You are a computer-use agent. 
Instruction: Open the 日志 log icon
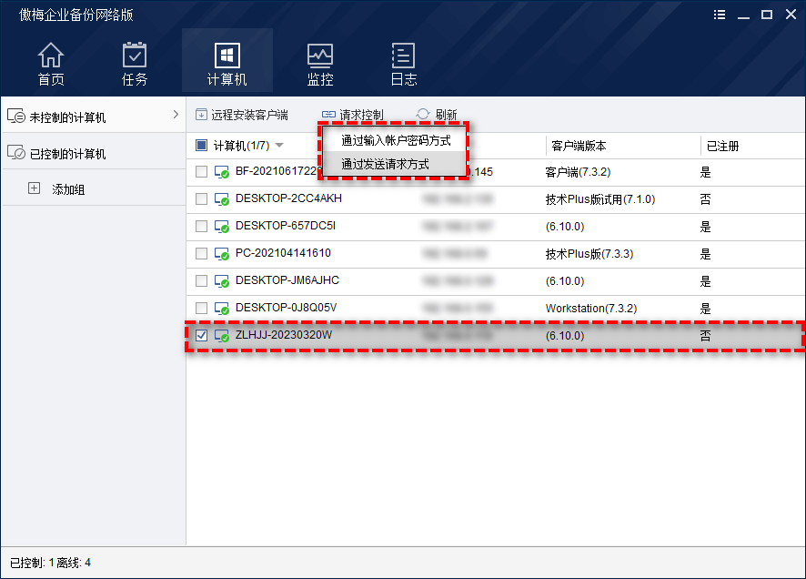(x=403, y=56)
